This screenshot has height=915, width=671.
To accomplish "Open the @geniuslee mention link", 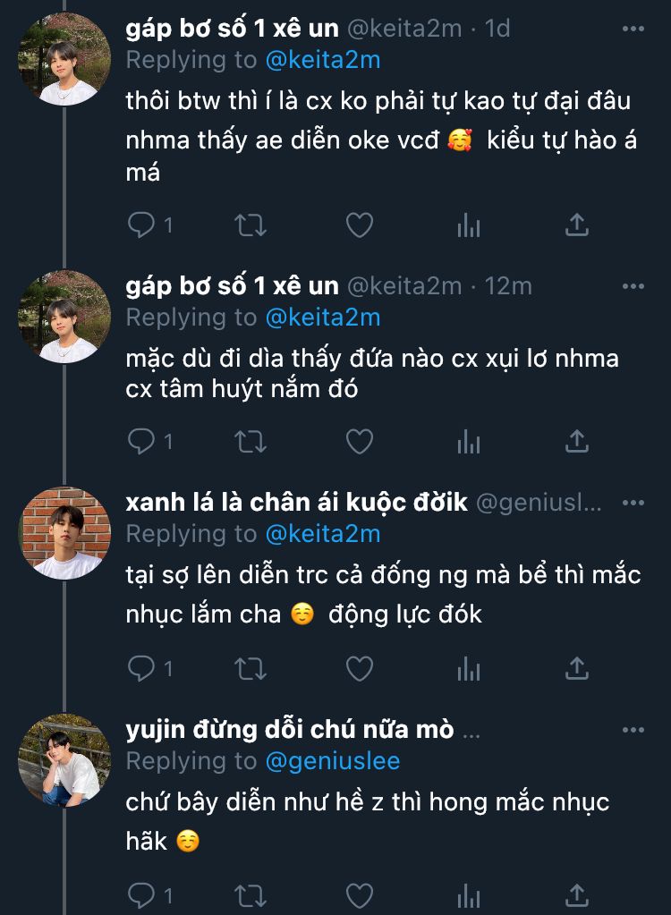I will tap(332, 760).
